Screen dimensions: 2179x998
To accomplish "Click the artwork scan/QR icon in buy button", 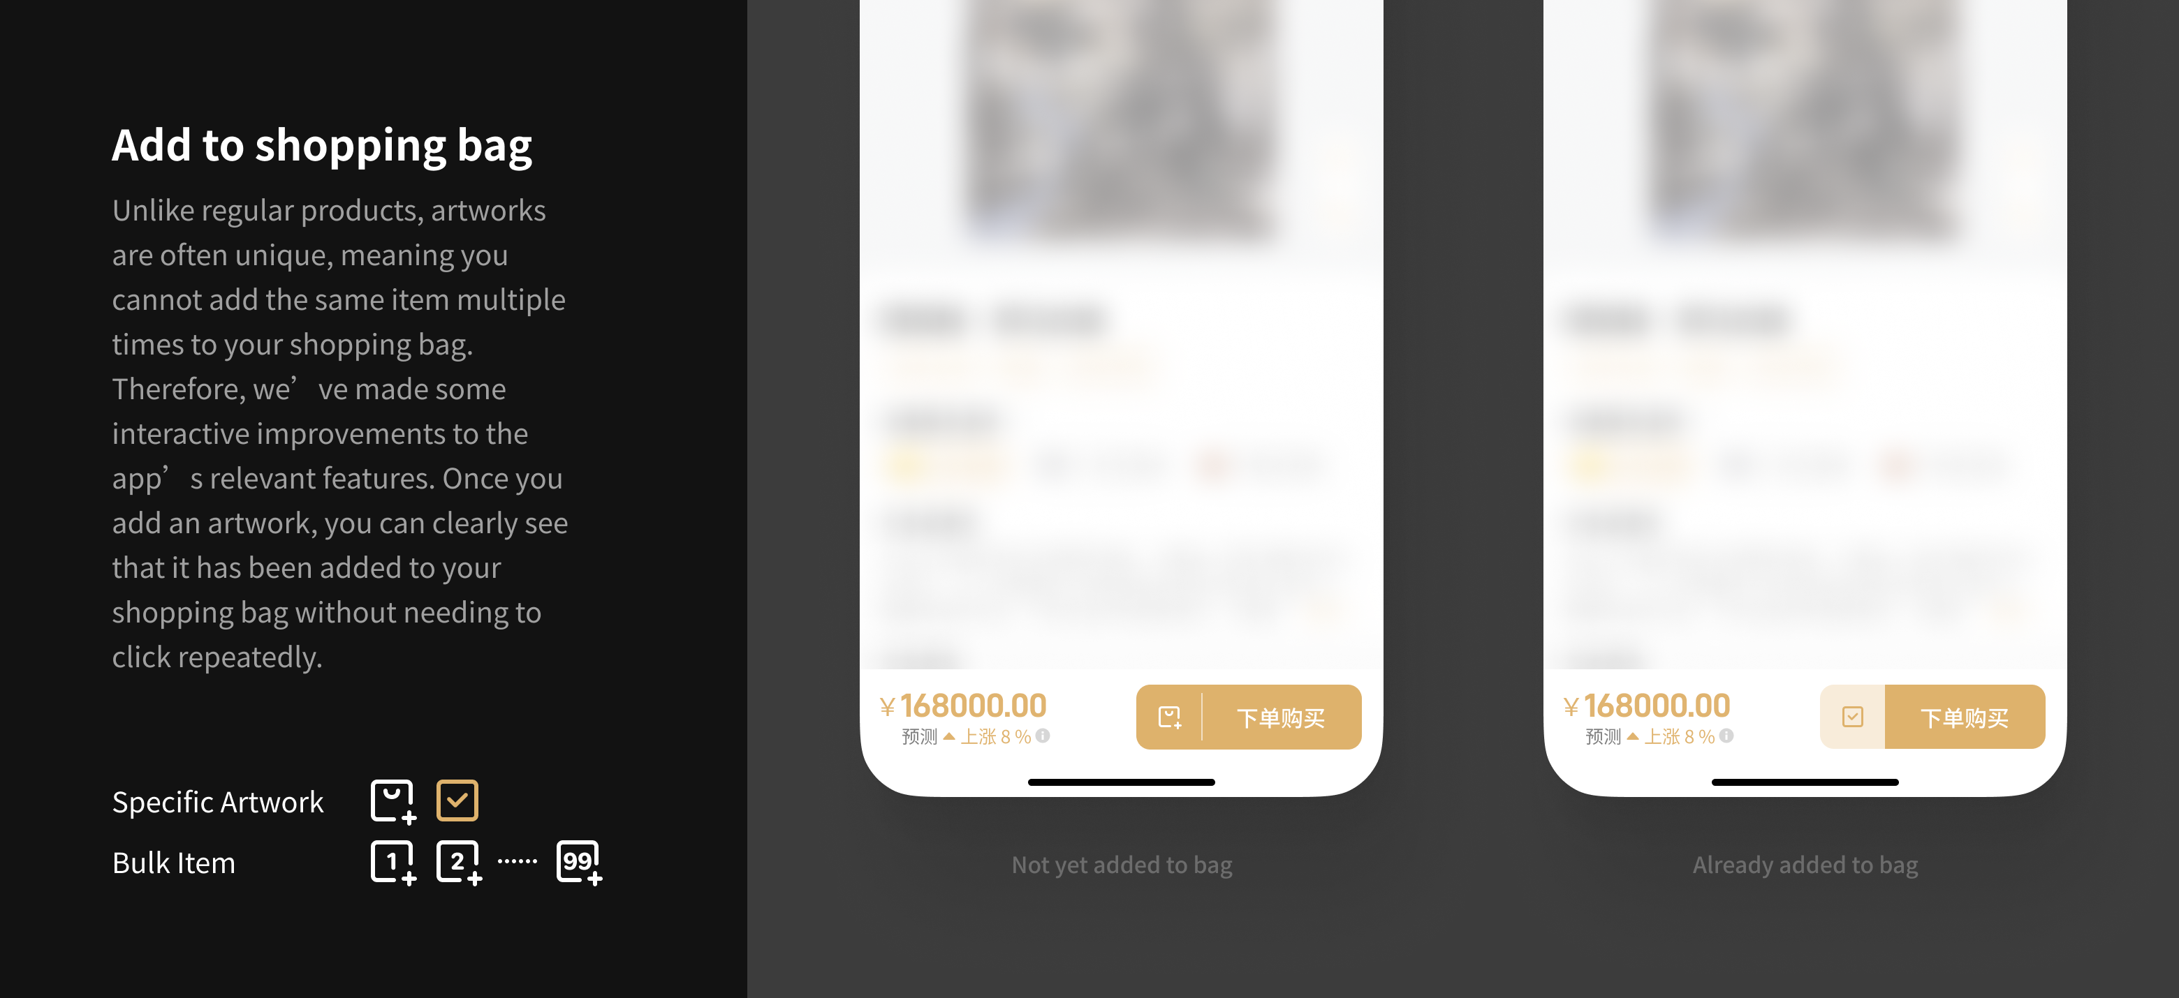I will (1167, 716).
